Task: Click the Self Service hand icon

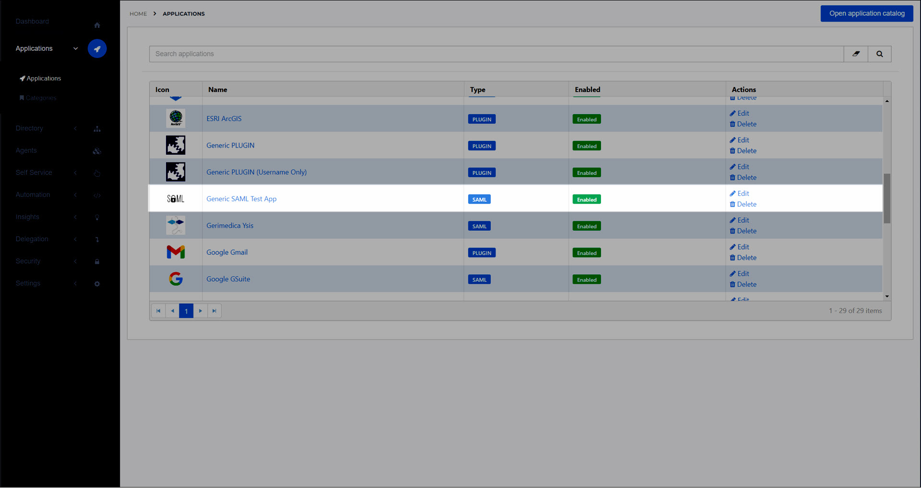Action: pos(97,173)
